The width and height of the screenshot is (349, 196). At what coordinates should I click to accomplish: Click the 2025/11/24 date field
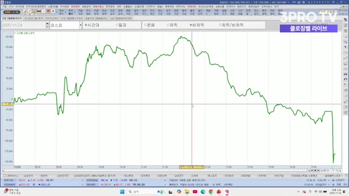(x=23, y=25)
